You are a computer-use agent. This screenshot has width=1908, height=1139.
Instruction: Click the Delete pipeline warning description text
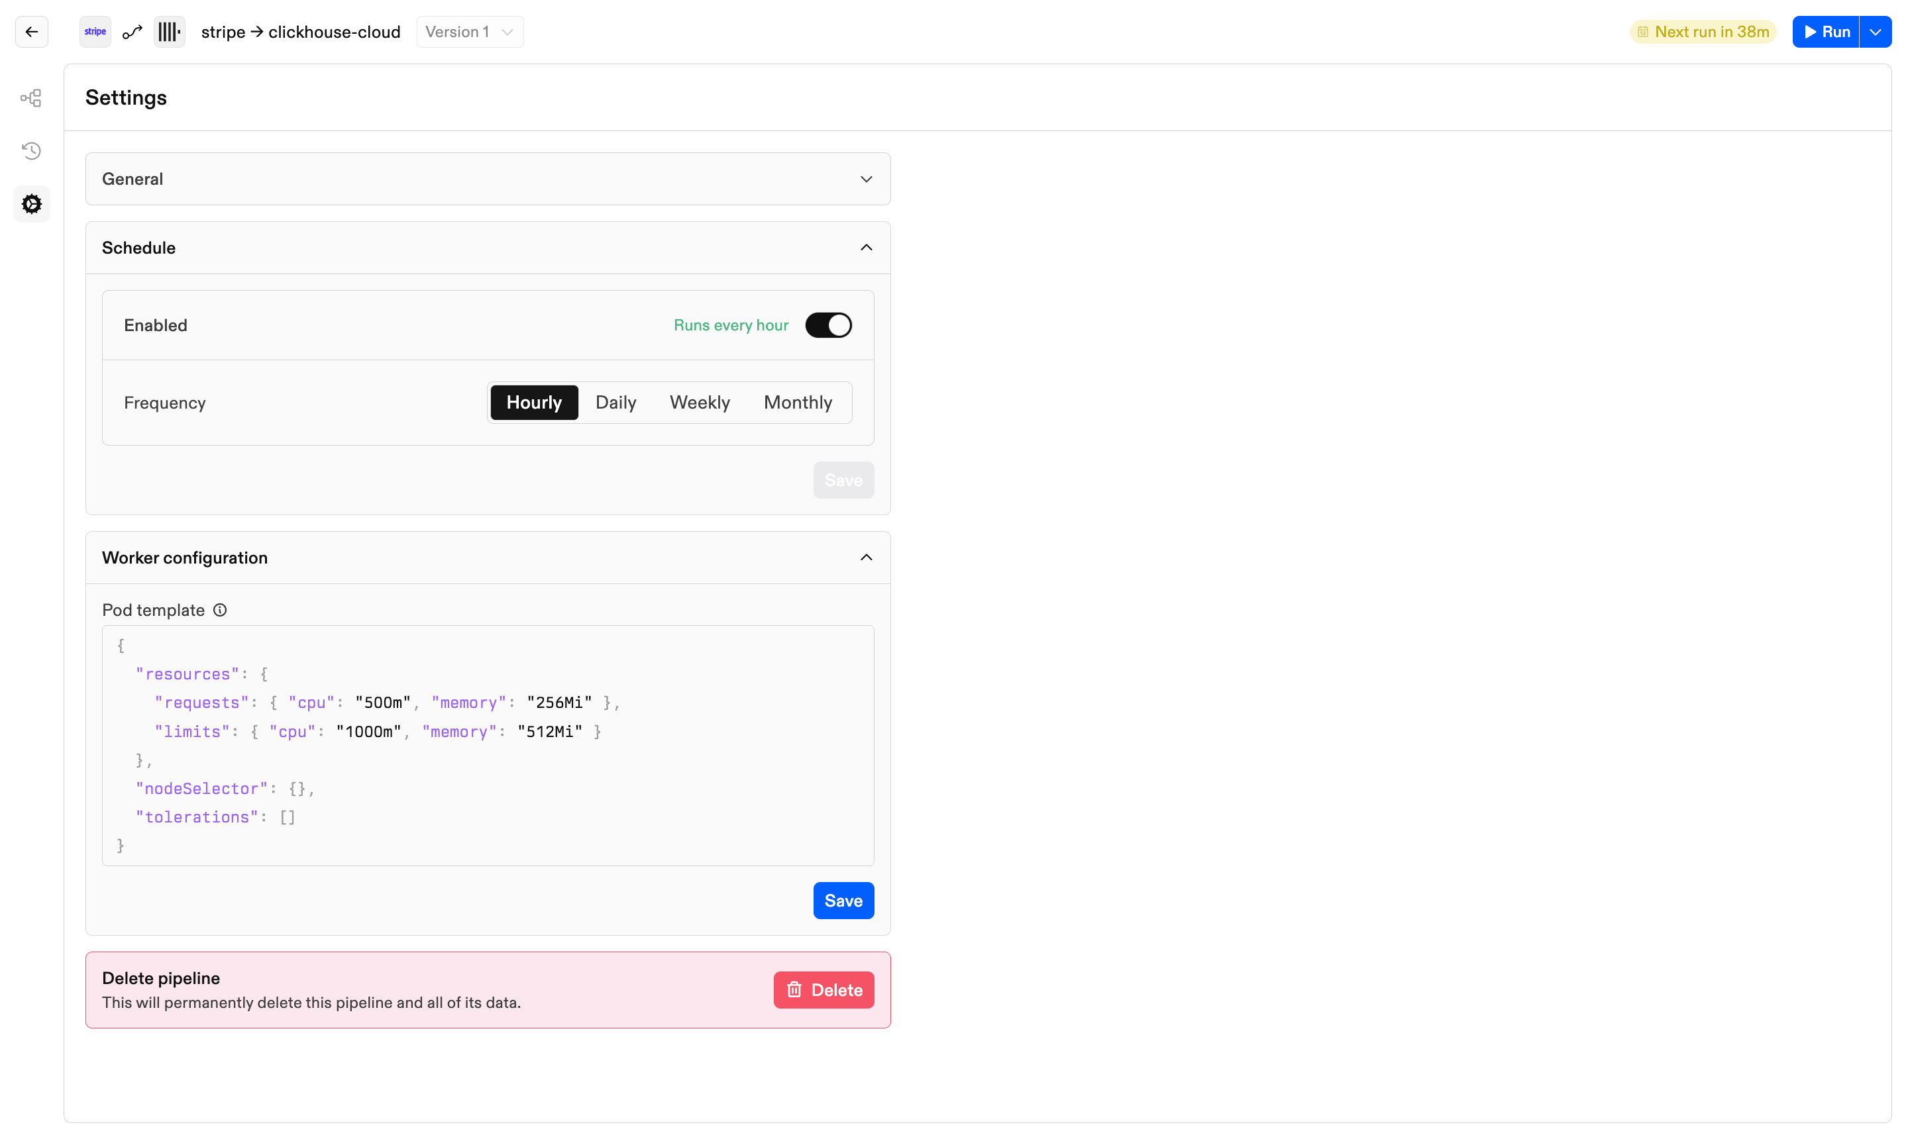311,1003
